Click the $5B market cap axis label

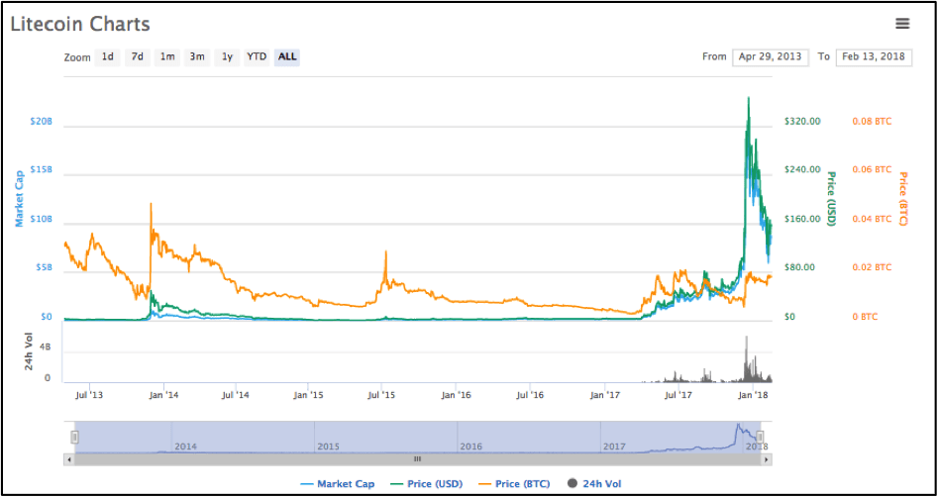pos(43,267)
